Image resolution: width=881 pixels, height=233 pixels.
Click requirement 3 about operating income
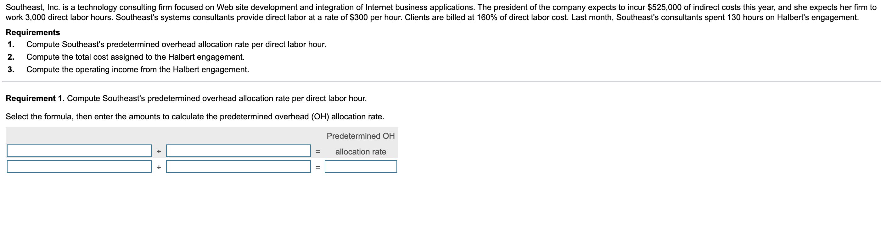[138, 70]
